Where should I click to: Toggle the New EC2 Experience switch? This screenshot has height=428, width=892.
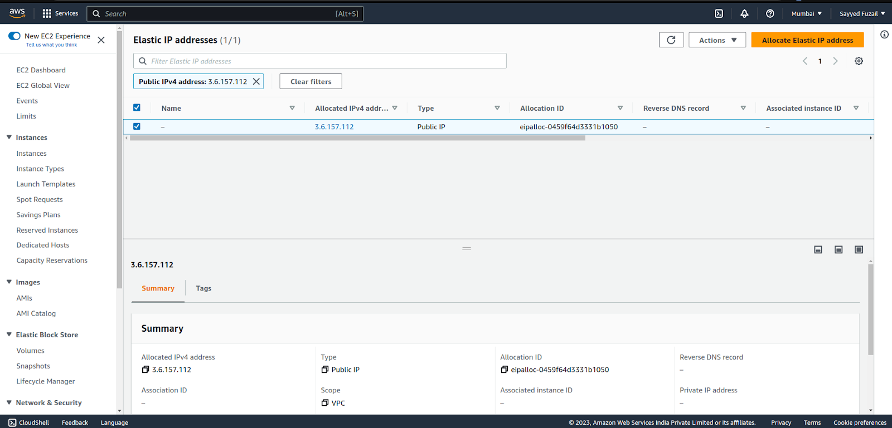click(x=14, y=36)
